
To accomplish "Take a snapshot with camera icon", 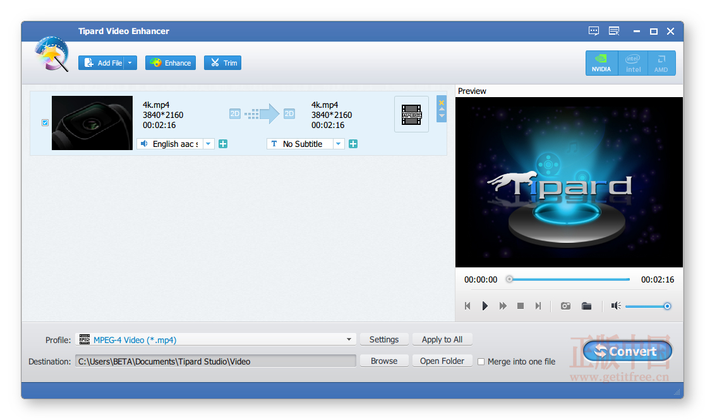I will (565, 306).
